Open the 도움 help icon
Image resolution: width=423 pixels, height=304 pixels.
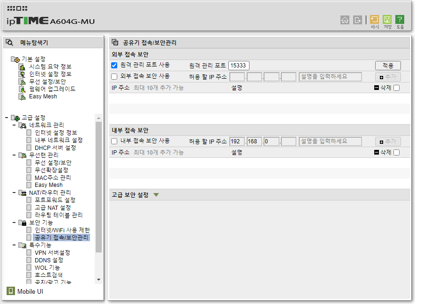tap(400, 20)
